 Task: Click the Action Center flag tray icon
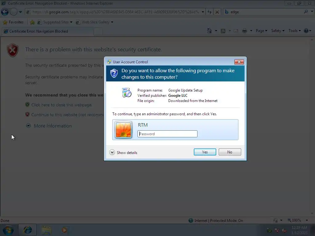[277, 230]
